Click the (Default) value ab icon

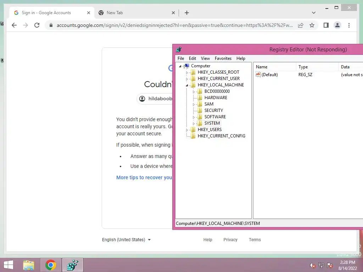tap(258, 74)
